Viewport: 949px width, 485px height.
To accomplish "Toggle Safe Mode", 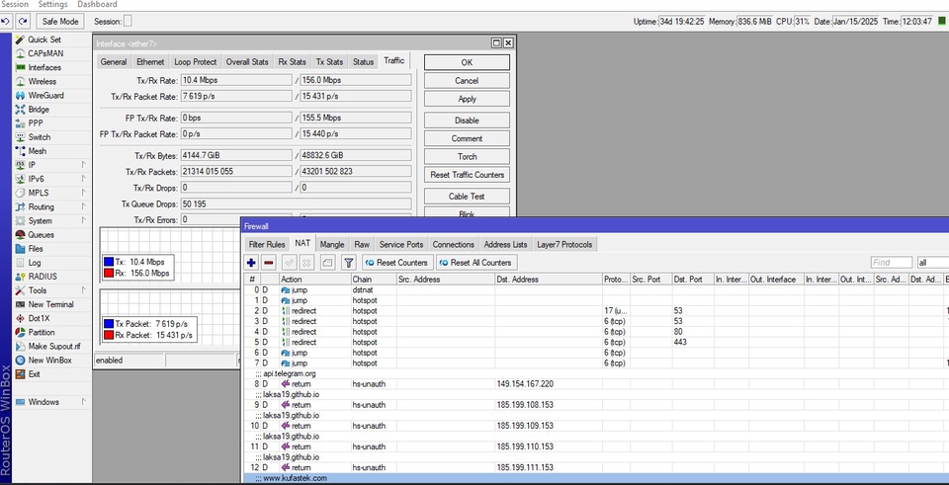I will tap(60, 21).
